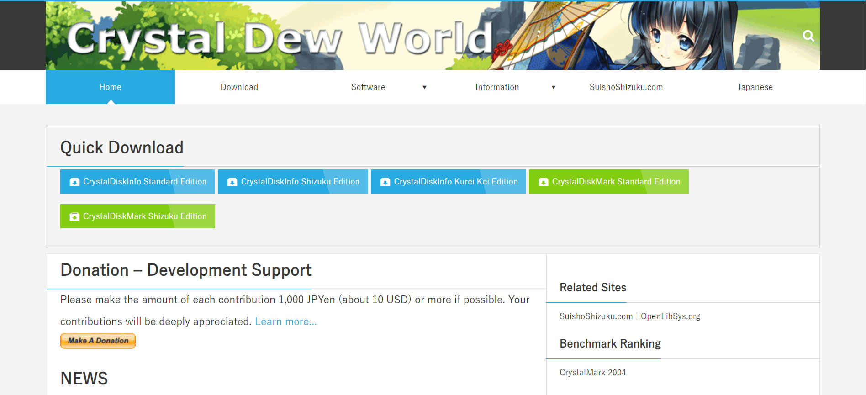Viewport: 866px width, 395px height.
Task: Expand the Software menu arrow
Action: (424, 87)
